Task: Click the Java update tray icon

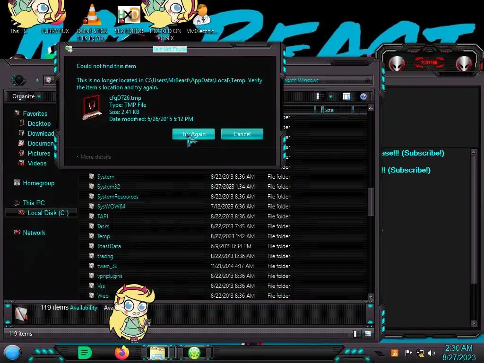Action: pos(395,353)
